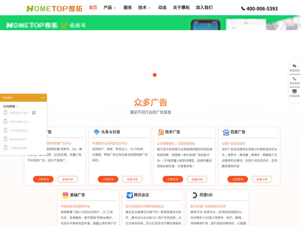Click the 百度广告 paw logo icon
301x226 pixels.
click(226, 132)
